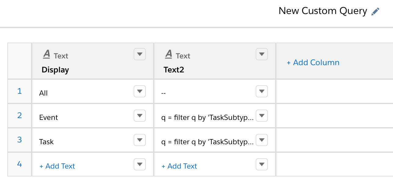This screenshot has height=185, width=393.
Task: Open the dropdown beside row 3's filter formula
Action: point(261,140)
